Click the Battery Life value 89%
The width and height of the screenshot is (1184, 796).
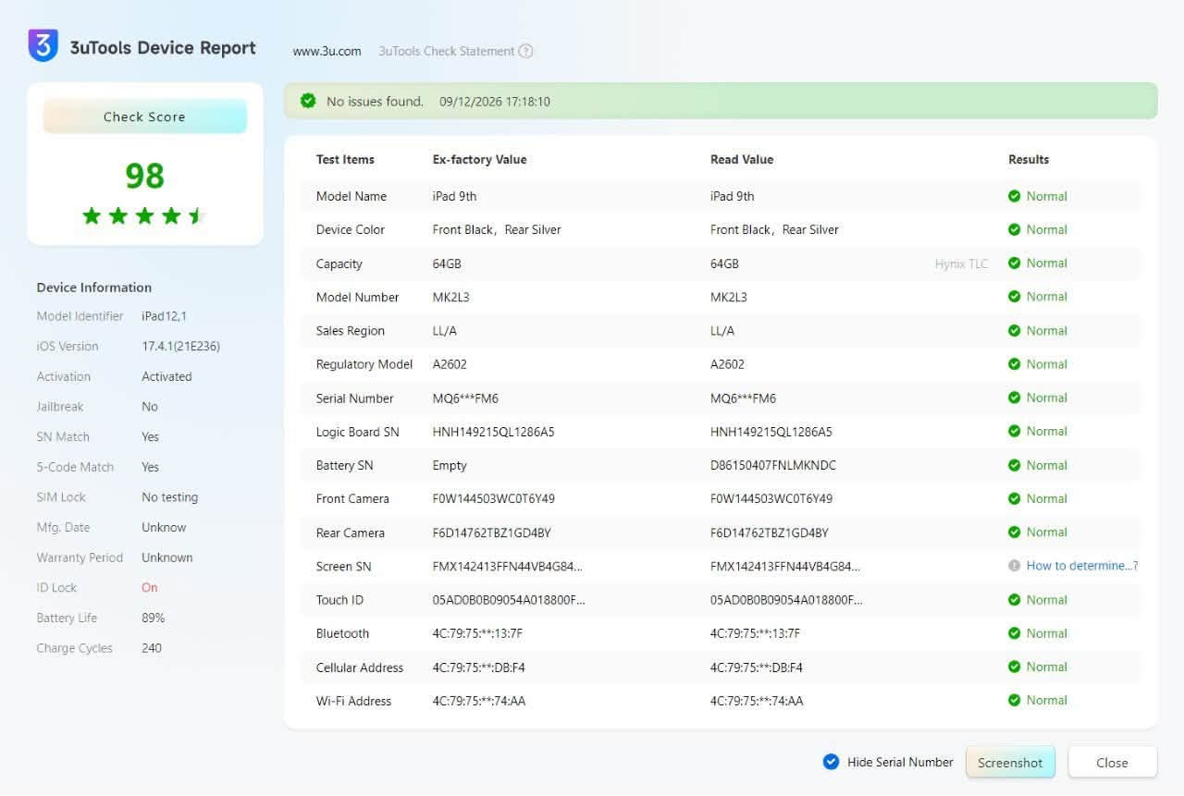tap(154, 618)
